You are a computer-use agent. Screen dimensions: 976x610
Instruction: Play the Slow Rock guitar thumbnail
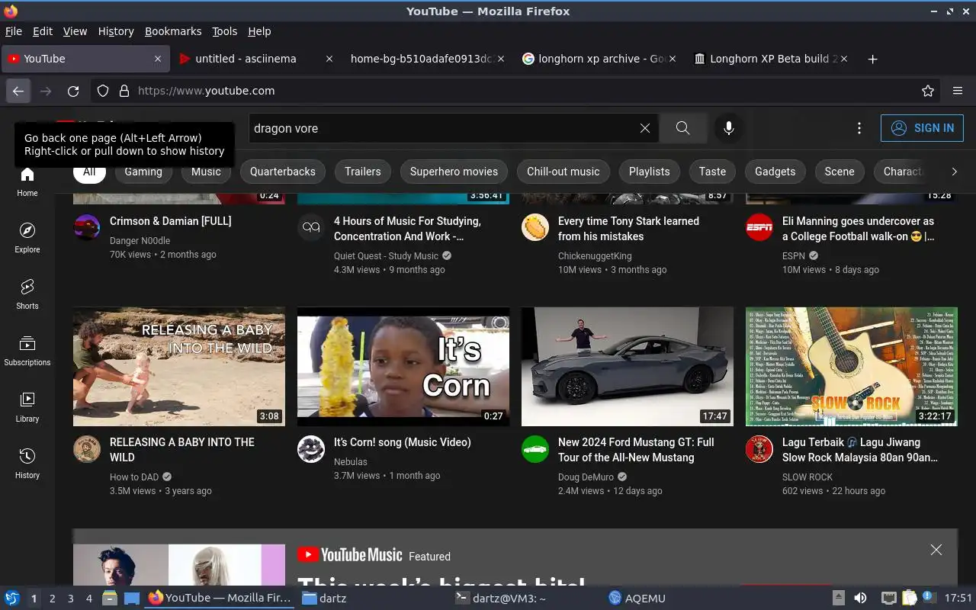point(852,367)
